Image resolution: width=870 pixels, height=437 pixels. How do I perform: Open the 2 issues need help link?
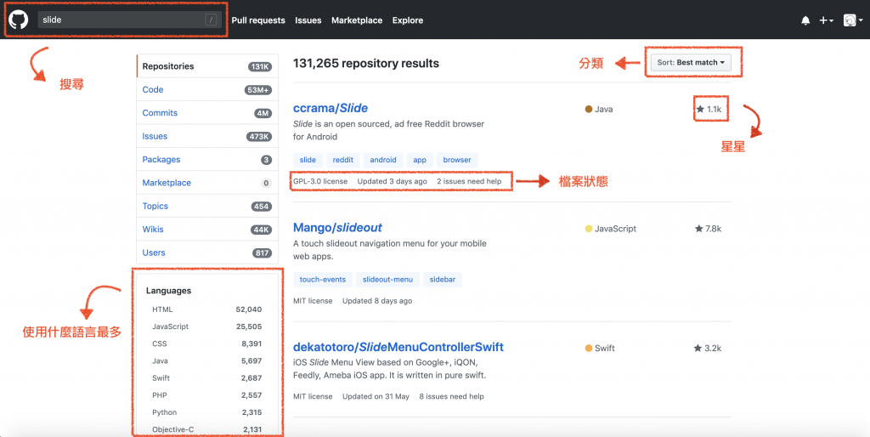click(469, 182)
